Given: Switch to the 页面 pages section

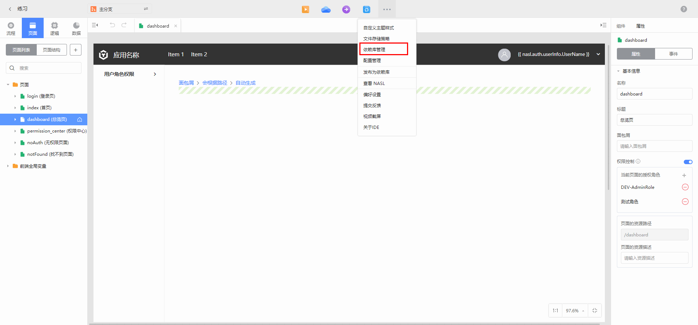Looking at the screenshot, I should pyautogui.click(x=33, y=28).
